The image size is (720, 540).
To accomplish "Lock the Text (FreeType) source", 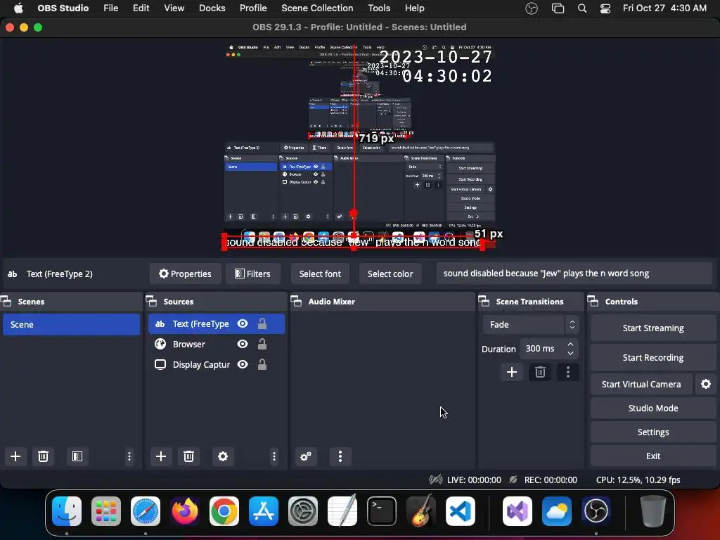I will pyautogui.click(x=262, y=323).
